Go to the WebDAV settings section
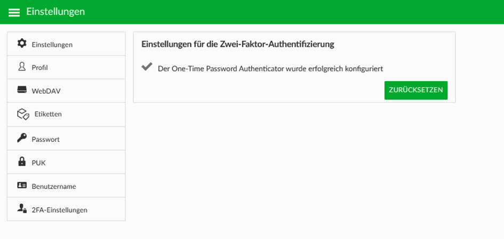 [x=66, y=91]
